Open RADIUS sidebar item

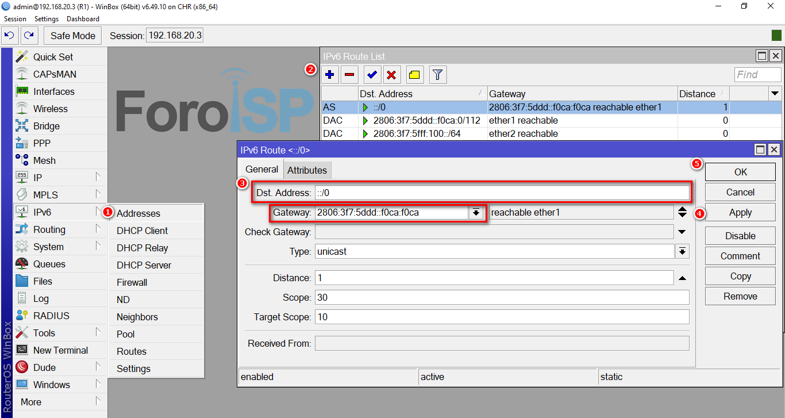[60, 316]
